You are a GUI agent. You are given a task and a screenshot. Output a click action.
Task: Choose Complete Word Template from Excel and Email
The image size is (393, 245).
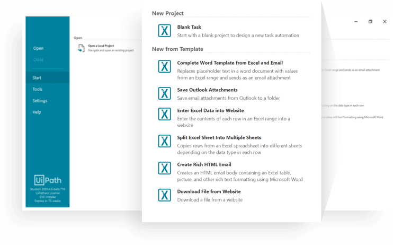click(230, 63)
